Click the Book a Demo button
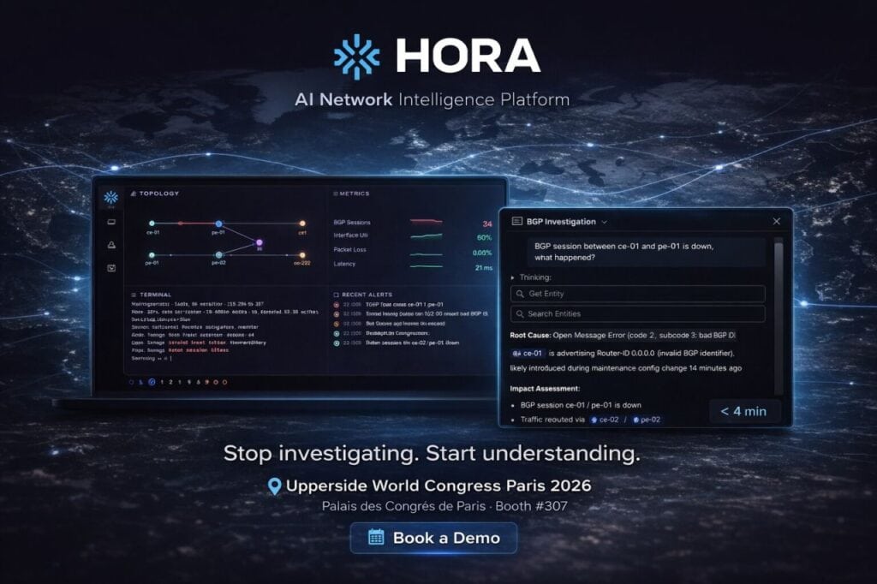This screenshot has height=584, width=877. (433, 538)
